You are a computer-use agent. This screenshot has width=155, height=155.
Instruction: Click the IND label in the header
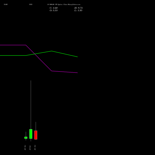click(31, 4)
